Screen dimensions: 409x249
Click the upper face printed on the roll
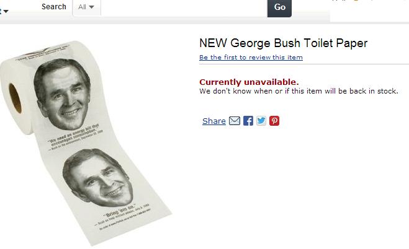(62, 94)
